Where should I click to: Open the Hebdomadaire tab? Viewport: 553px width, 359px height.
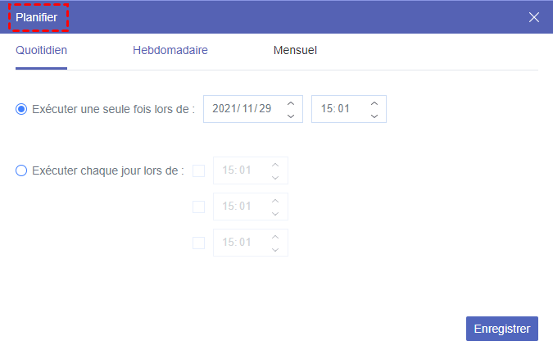[x=170, y=50]
